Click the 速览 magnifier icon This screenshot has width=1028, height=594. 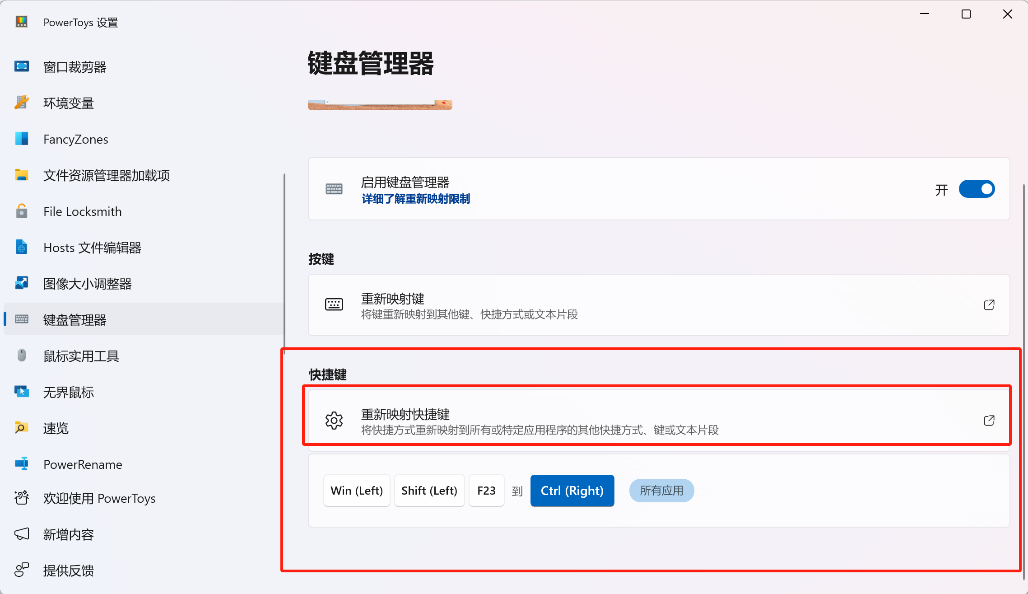22,428
